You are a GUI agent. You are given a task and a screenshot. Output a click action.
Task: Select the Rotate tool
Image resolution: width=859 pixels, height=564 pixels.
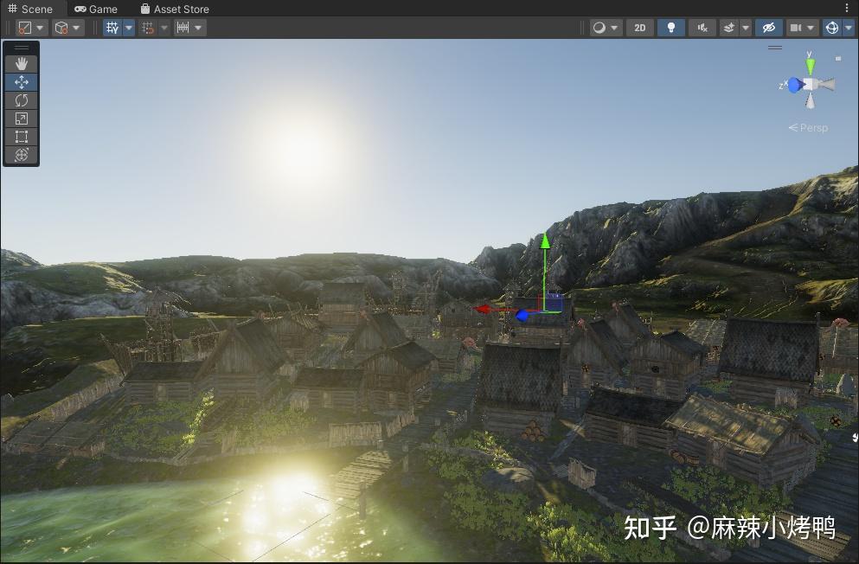pos(21,99)
